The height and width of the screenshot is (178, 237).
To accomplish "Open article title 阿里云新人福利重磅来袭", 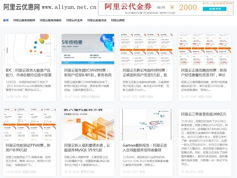I will (x=87, y=148).
